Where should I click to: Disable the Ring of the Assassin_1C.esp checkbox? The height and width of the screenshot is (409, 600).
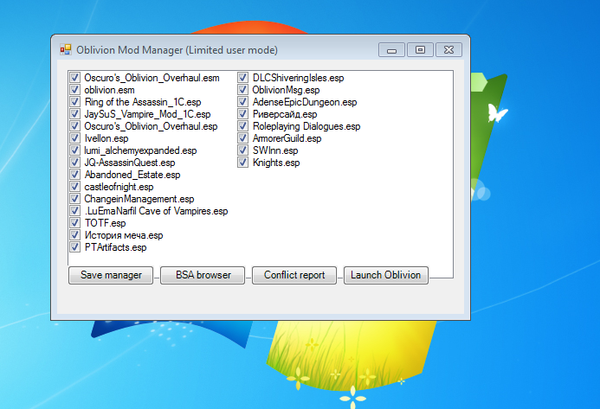click(x=74, y=102)
